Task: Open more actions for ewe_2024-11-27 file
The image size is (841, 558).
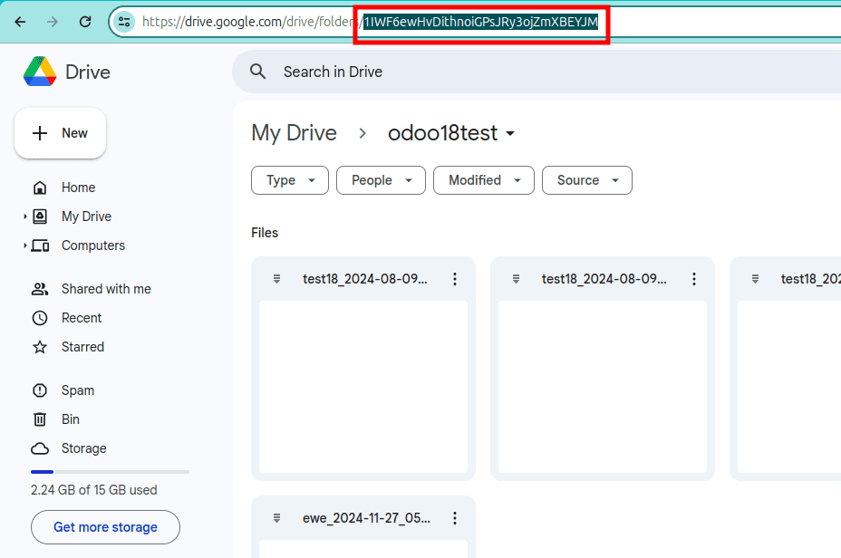Action: click(x=455, y=518)
